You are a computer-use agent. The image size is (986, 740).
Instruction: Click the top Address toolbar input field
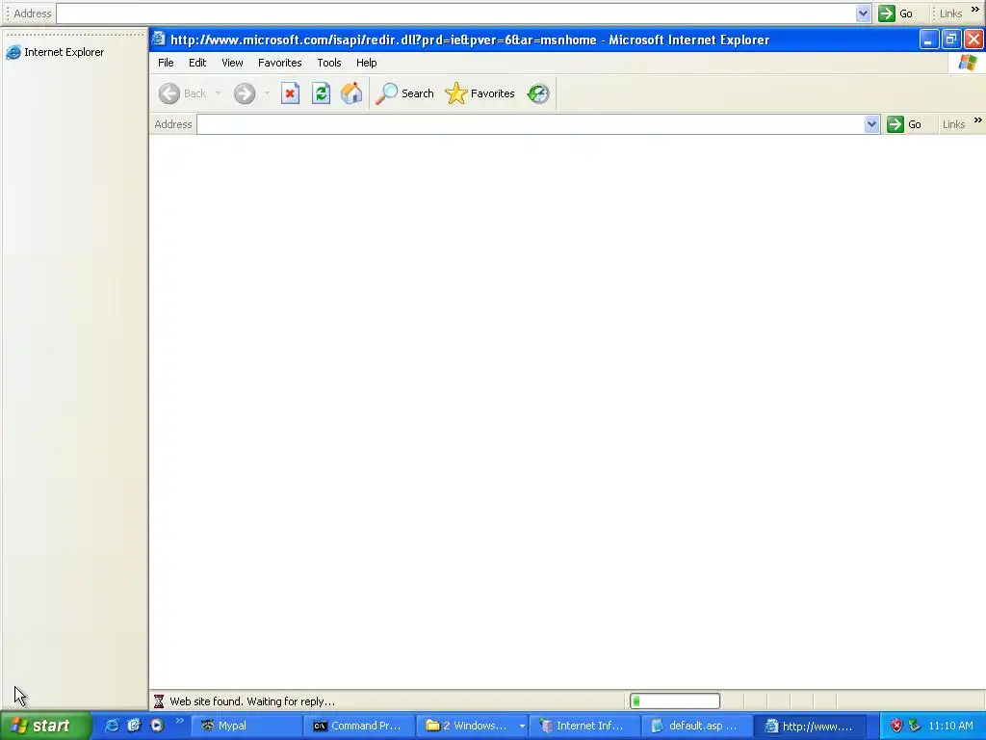(x=456, y=13)
